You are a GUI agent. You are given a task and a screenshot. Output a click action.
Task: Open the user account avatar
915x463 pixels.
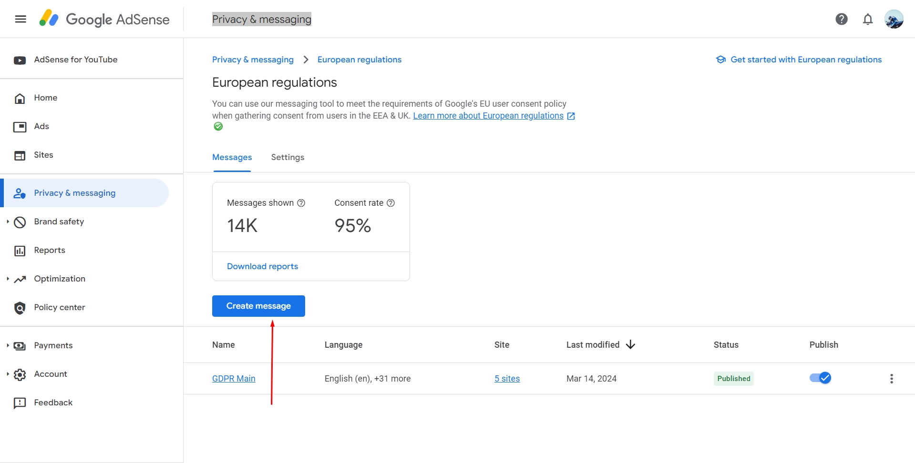[x=893, y=19]
